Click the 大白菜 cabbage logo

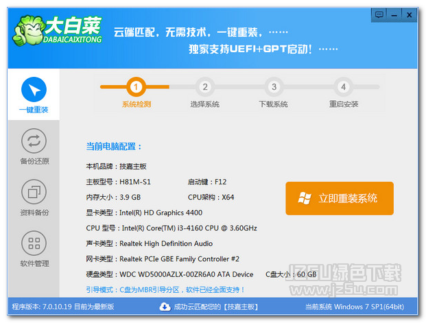point(57,32)
